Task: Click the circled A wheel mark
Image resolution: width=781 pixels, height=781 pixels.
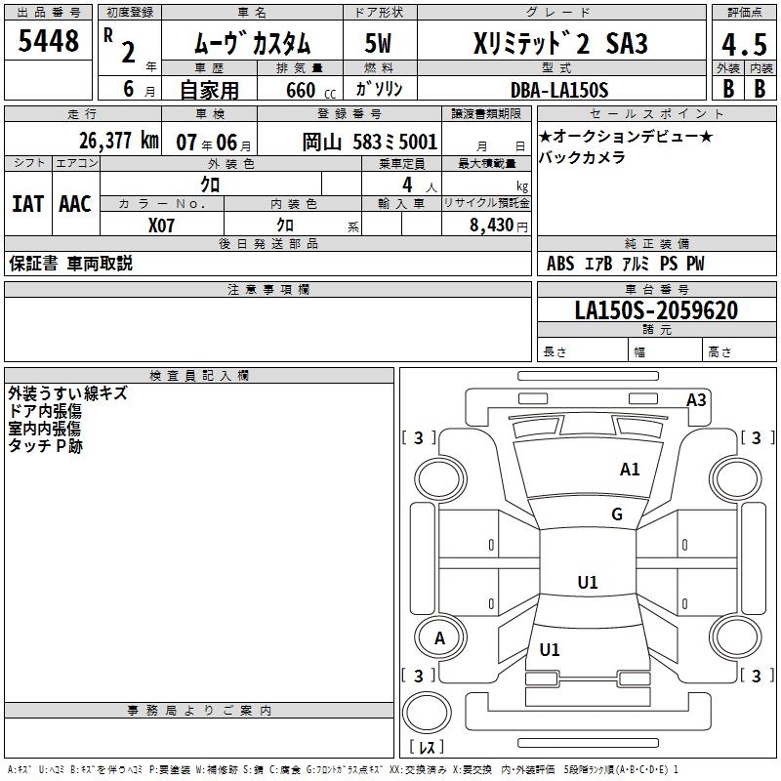Action: pyautogui.click(x=439, y=638)
